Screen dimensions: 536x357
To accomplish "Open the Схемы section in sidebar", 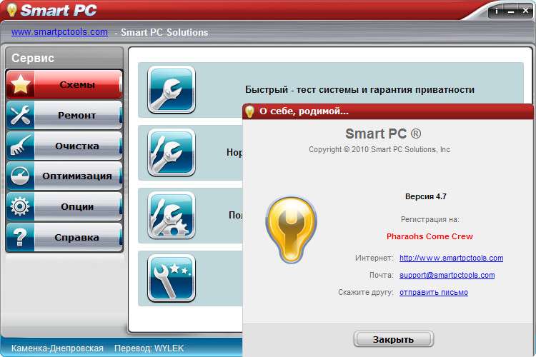I will click(x=64, y=84).
